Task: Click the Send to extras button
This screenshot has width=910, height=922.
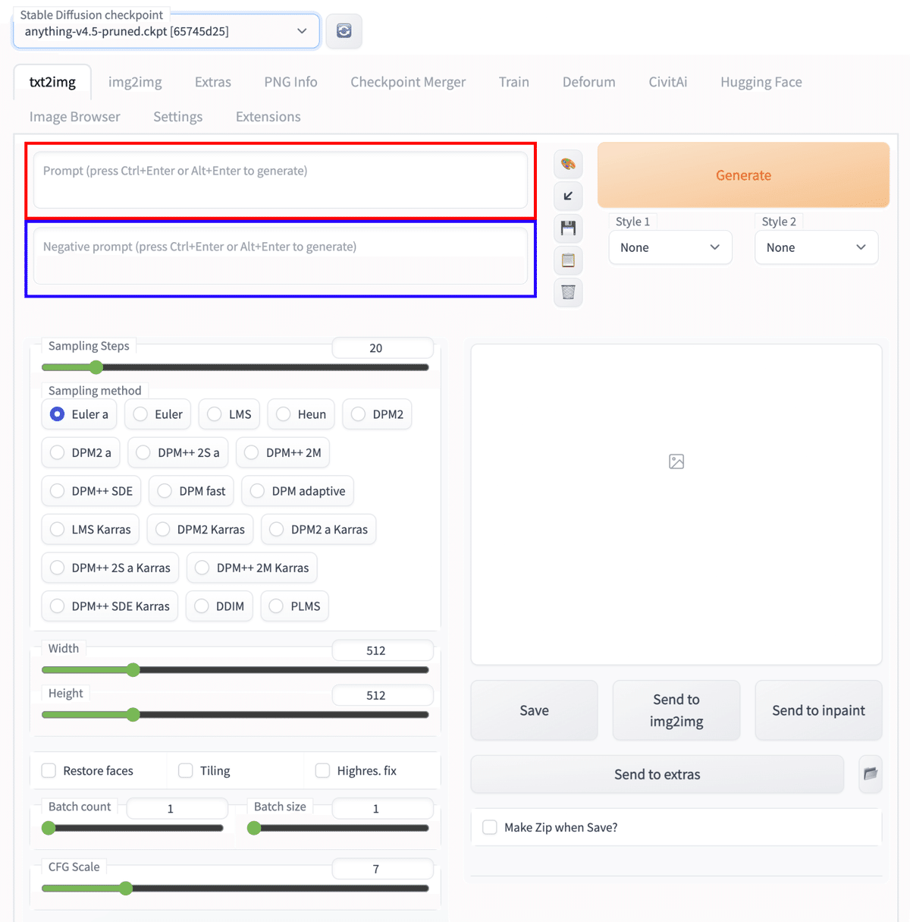Action: tap(657, 774)
